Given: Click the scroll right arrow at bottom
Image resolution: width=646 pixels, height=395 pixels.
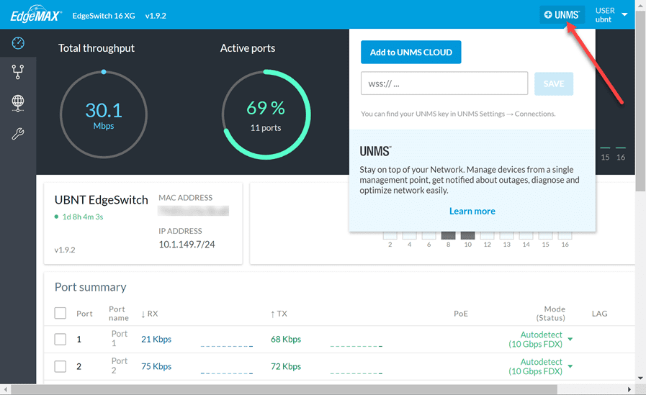Looking at the screenshot, I should click(x=629, y=389).
